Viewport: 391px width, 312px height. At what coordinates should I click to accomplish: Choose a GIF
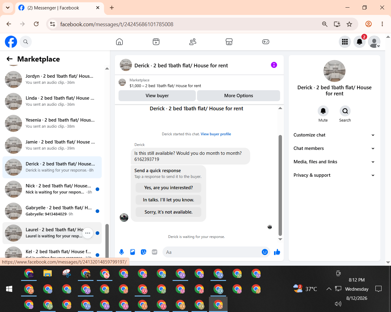(155, 252)
